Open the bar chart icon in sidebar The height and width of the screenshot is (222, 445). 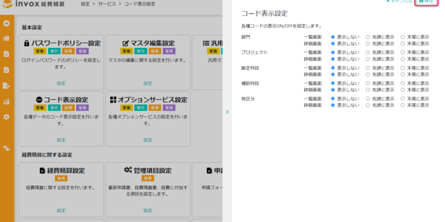[x=6, y=101]
